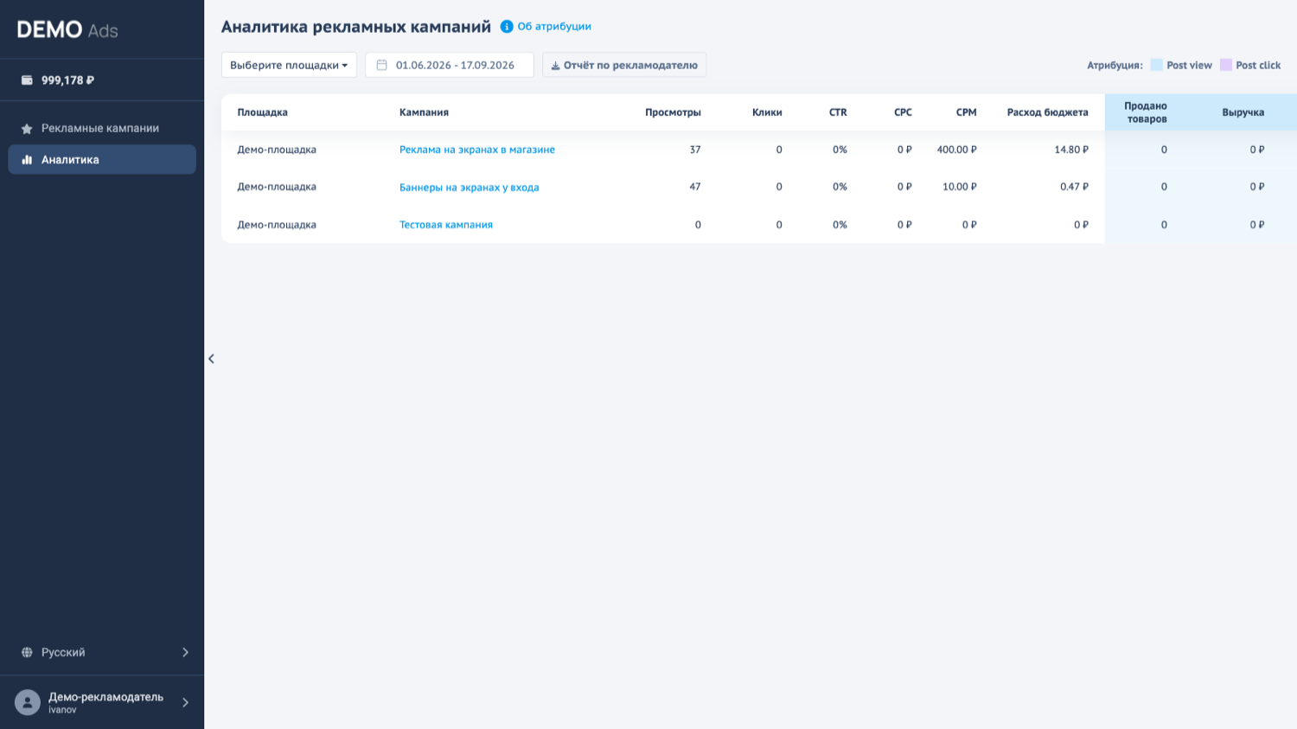1297x729 pixels.
Task: Click the CPC column header
Action: tap(903, 112)
